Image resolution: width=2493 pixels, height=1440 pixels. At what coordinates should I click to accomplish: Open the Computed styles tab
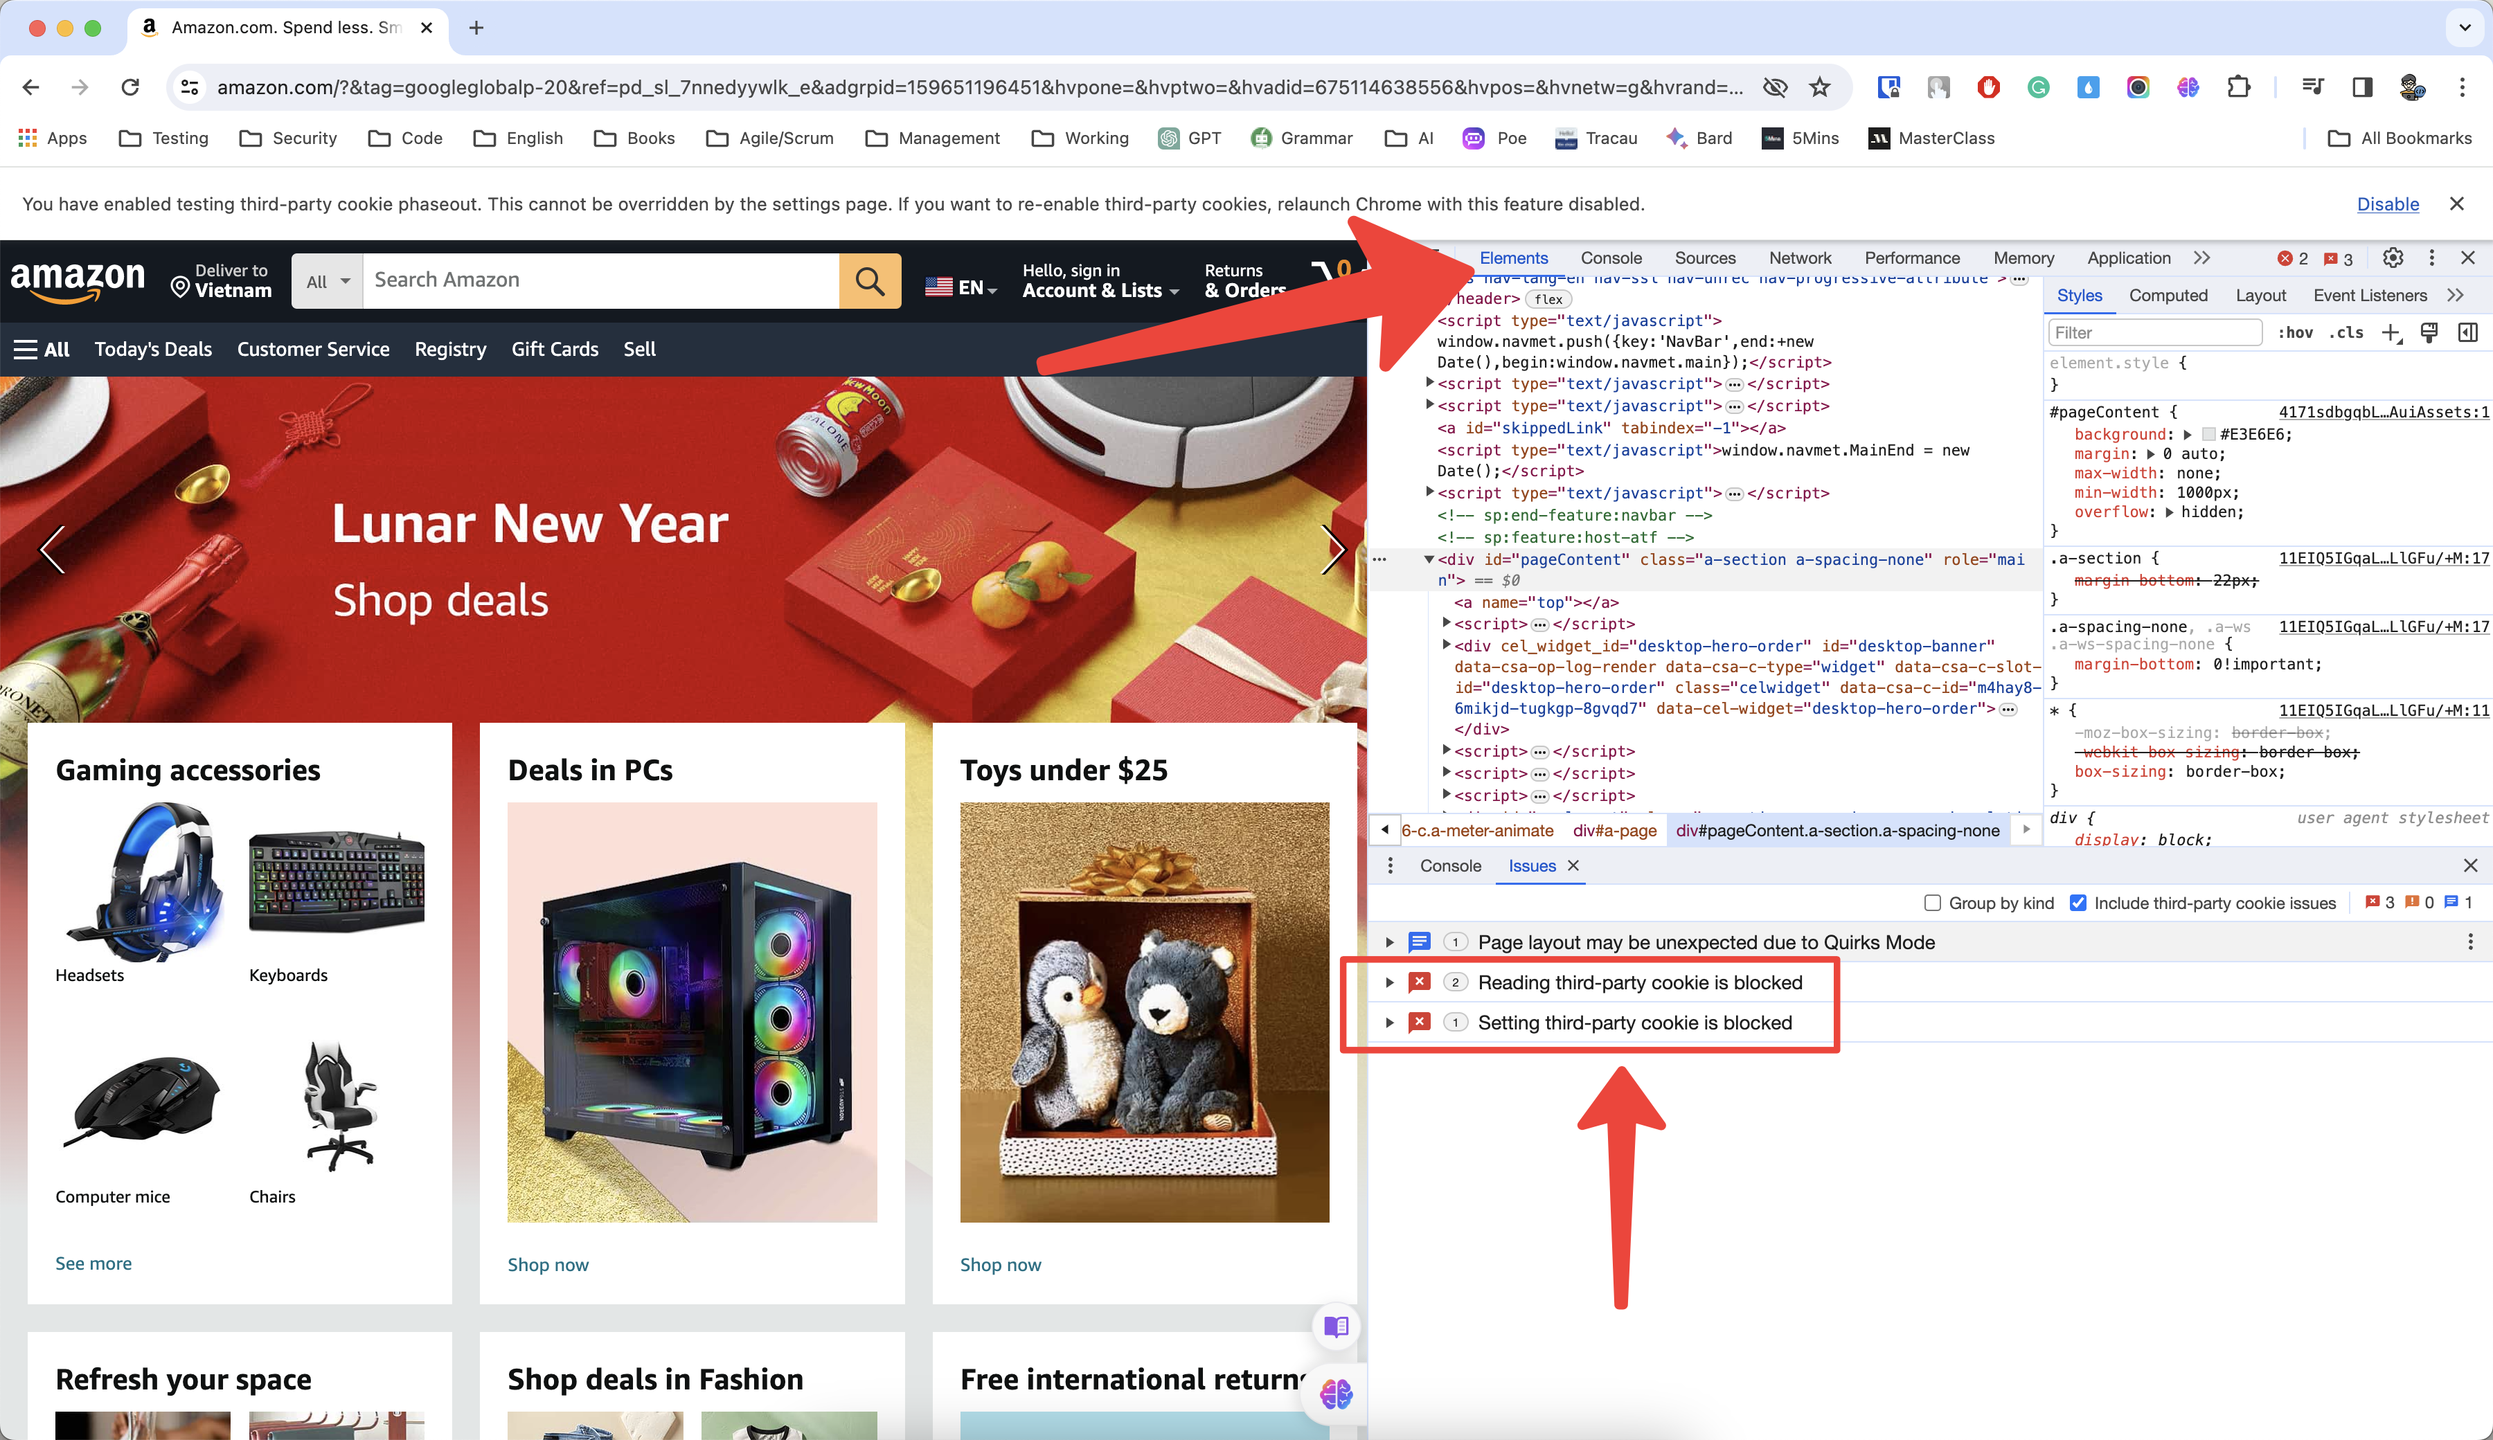coord(2168,295)
